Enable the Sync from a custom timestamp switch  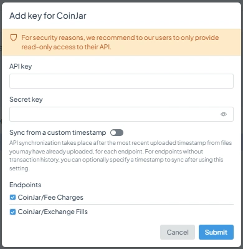click(x=117, y=133)
